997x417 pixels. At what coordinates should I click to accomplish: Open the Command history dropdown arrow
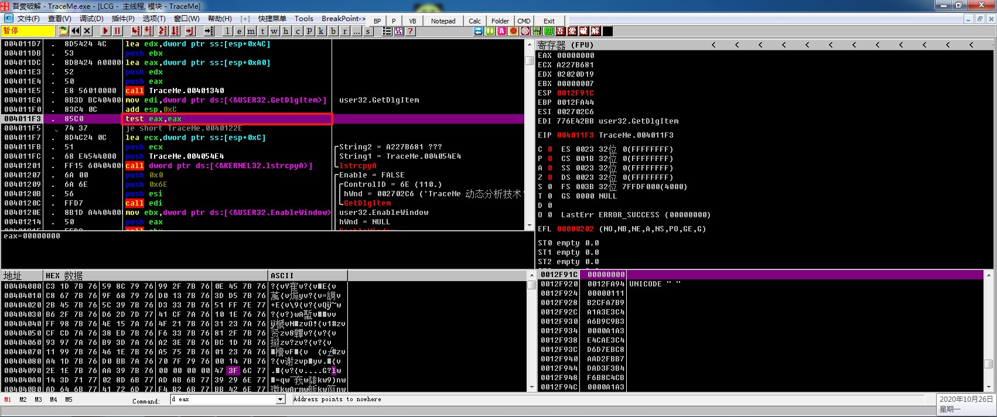coord(280,399)
